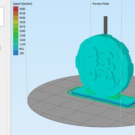Click the lime 3072 speed color swatch
The width and height of the screenshot is (135, 135).
(16, 26)
